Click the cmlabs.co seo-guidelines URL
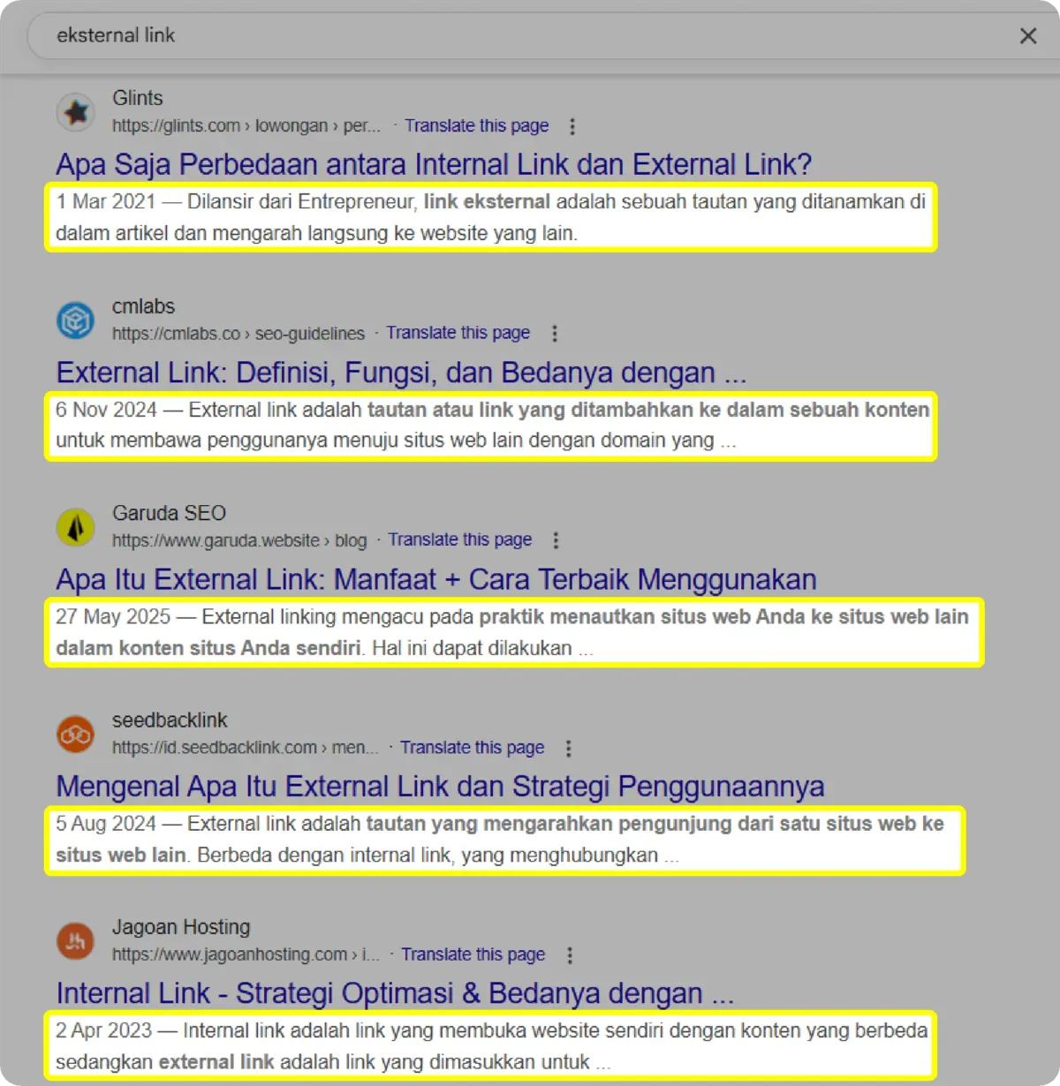The height and width of the screenshot is (1086, 1060). pos(238,334)
